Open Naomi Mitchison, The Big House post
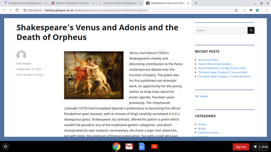 pos(222,68)
